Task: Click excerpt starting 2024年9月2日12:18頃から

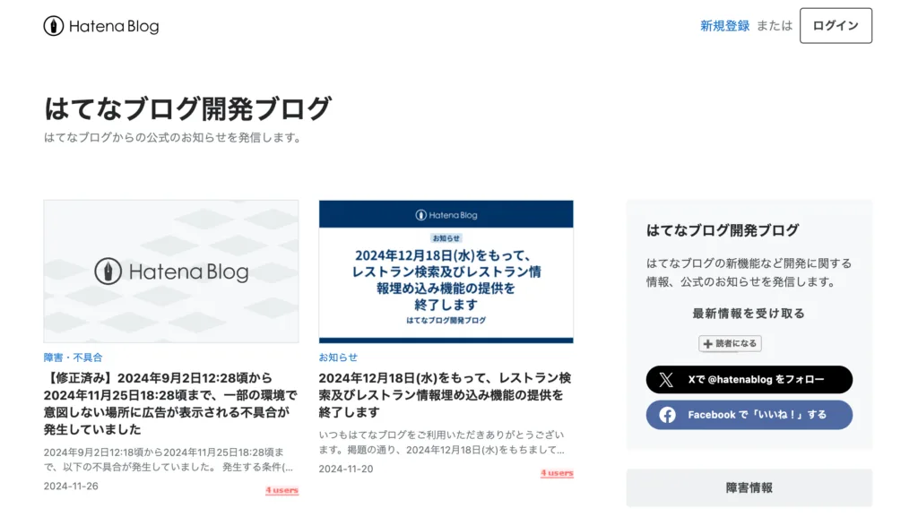Action: [168, 460]
